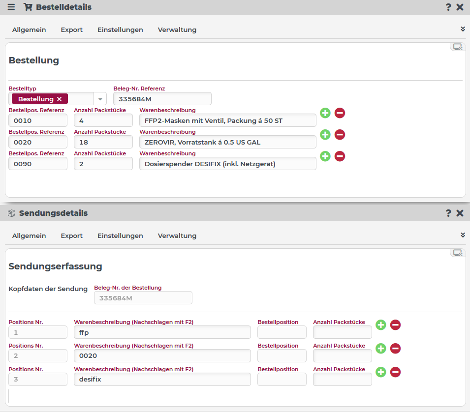Viewport: 470px width, 412px height.
Task: Remove the Bestellung tag from Bestelltyp
Action: (59, 99)
